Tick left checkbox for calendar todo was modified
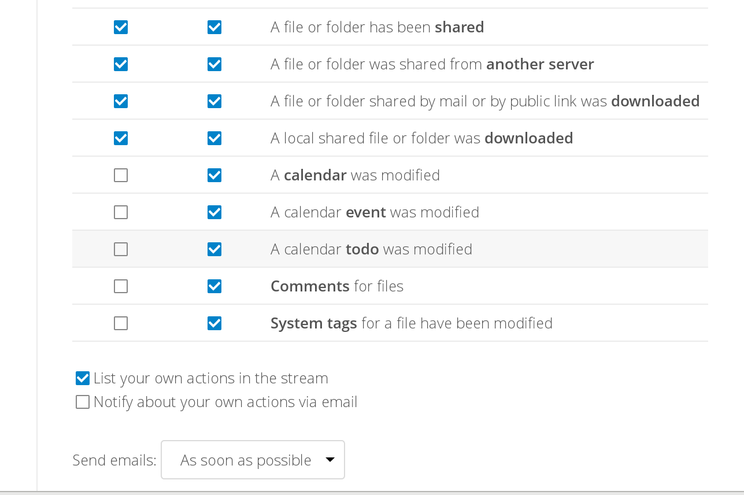 121,249
